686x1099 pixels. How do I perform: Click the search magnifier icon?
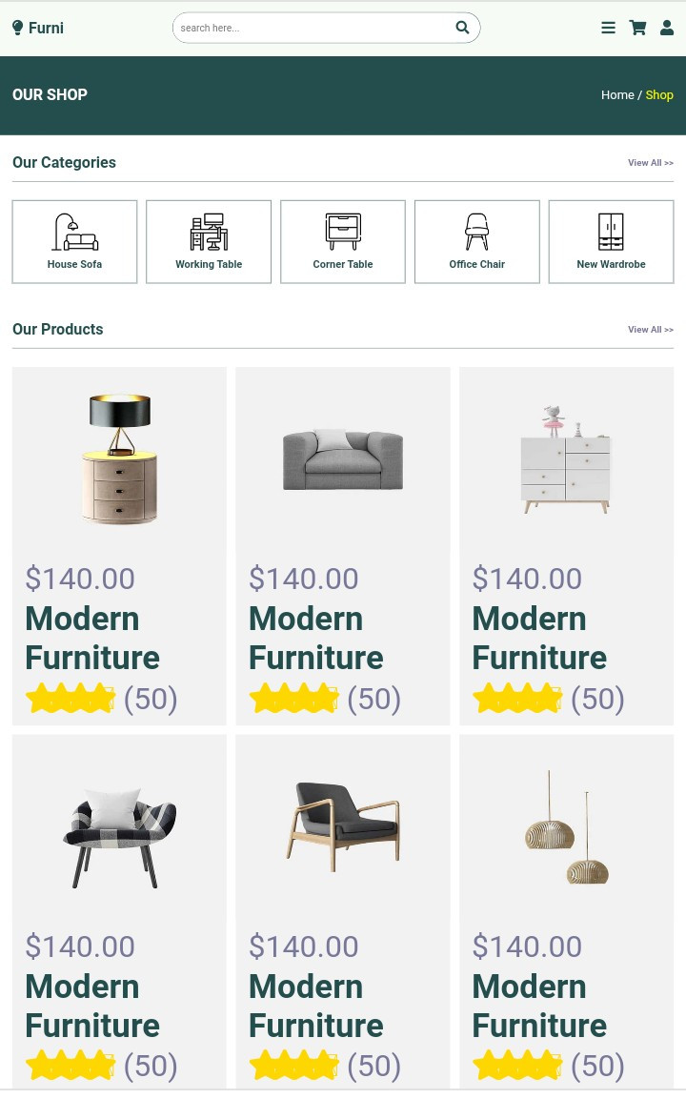462,28
